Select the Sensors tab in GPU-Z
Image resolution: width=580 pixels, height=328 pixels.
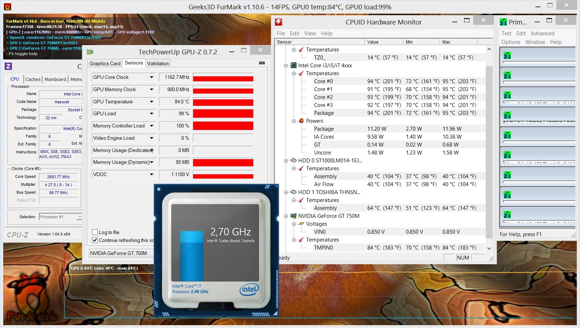pyautogui.click(x=134, y=63)
